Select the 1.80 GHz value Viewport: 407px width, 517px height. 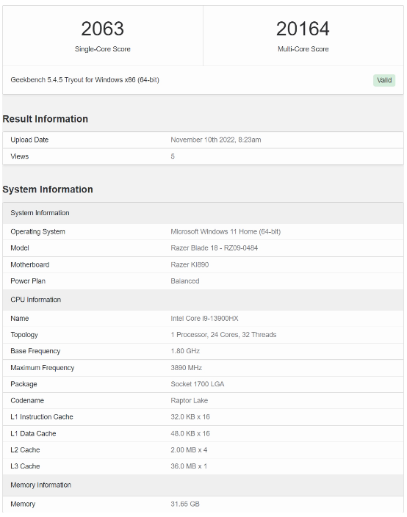click(185, 351)
